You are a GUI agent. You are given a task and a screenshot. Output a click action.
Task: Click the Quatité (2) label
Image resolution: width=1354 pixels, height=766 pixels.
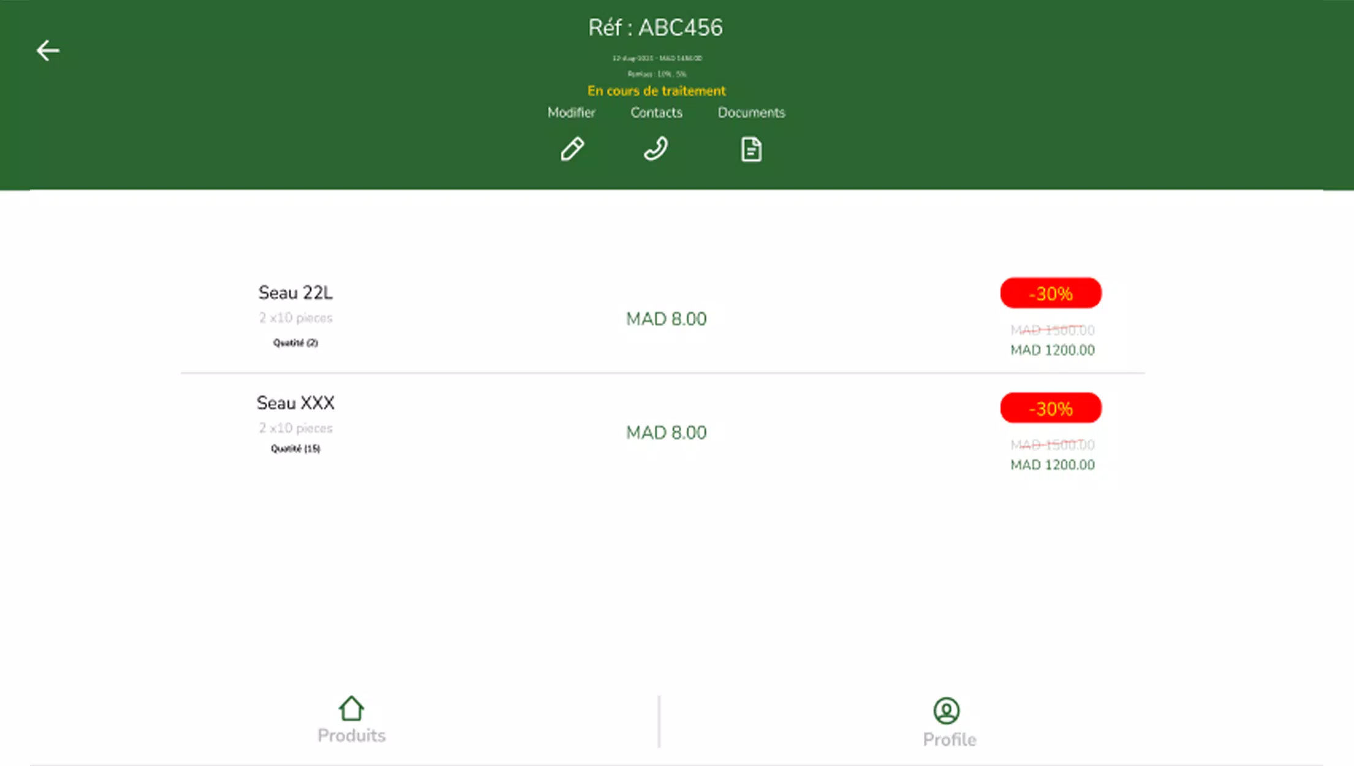tap(295, 343)
